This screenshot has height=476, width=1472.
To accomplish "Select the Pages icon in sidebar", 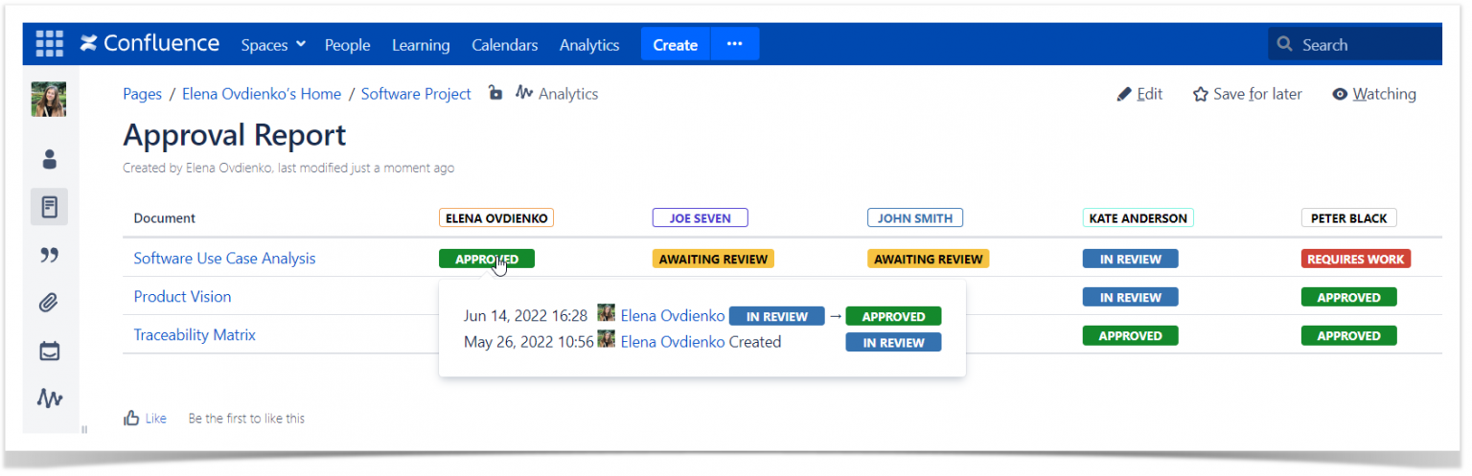I will 50,207.
